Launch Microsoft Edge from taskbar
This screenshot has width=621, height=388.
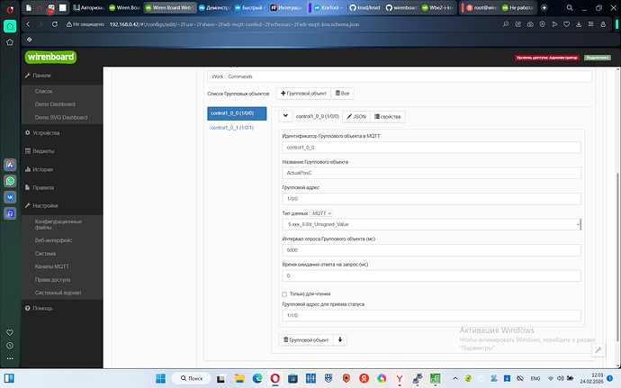pyautogui.click(x=257, y=378)
